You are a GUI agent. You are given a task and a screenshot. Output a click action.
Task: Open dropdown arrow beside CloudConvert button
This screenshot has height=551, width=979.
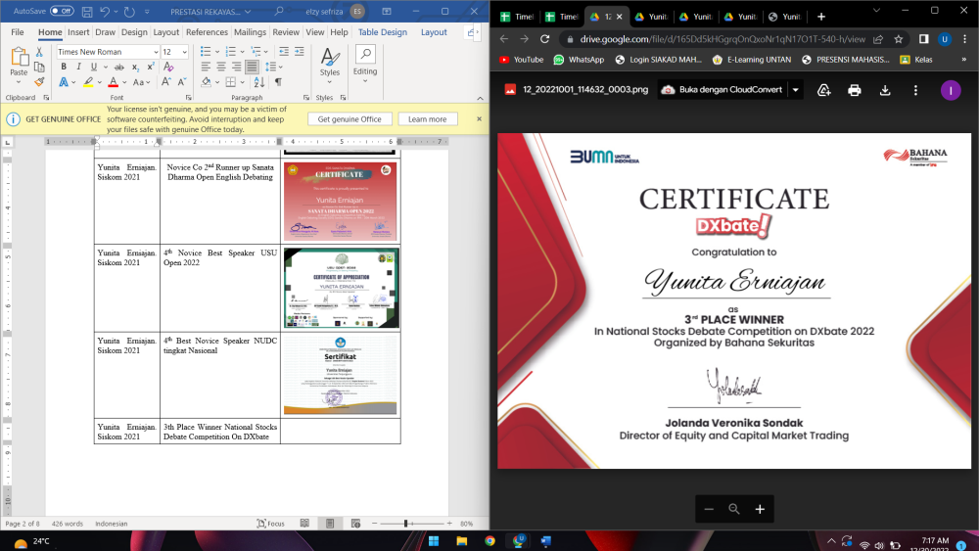coord(795,90)
